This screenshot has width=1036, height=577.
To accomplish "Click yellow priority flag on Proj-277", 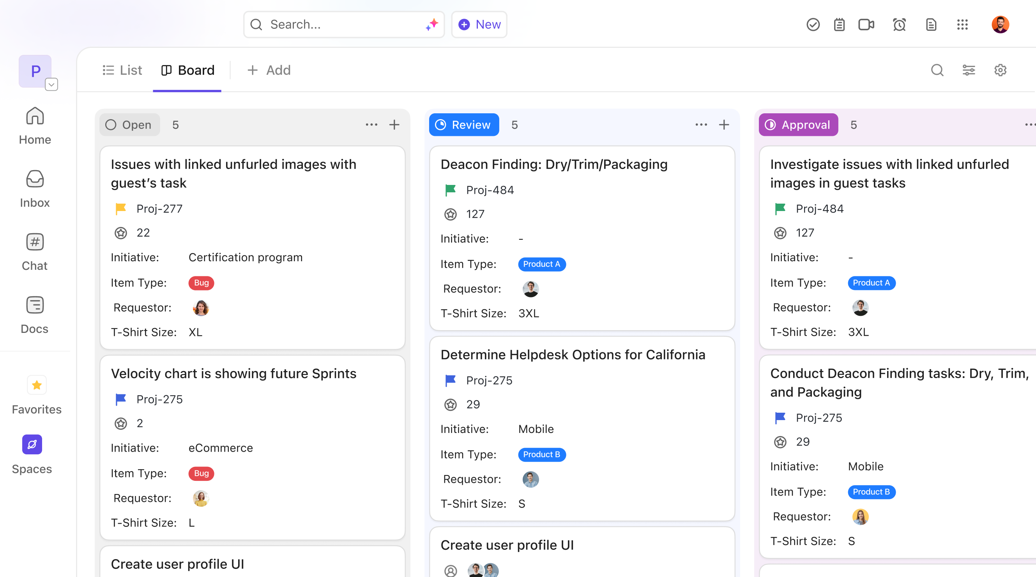I will point(121,209).
